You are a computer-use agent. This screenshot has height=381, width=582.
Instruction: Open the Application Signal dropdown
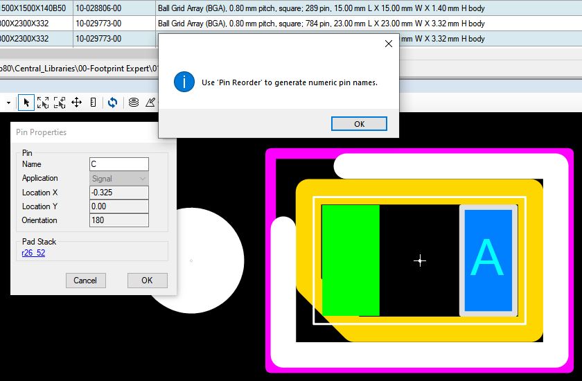tap(118, 179)
